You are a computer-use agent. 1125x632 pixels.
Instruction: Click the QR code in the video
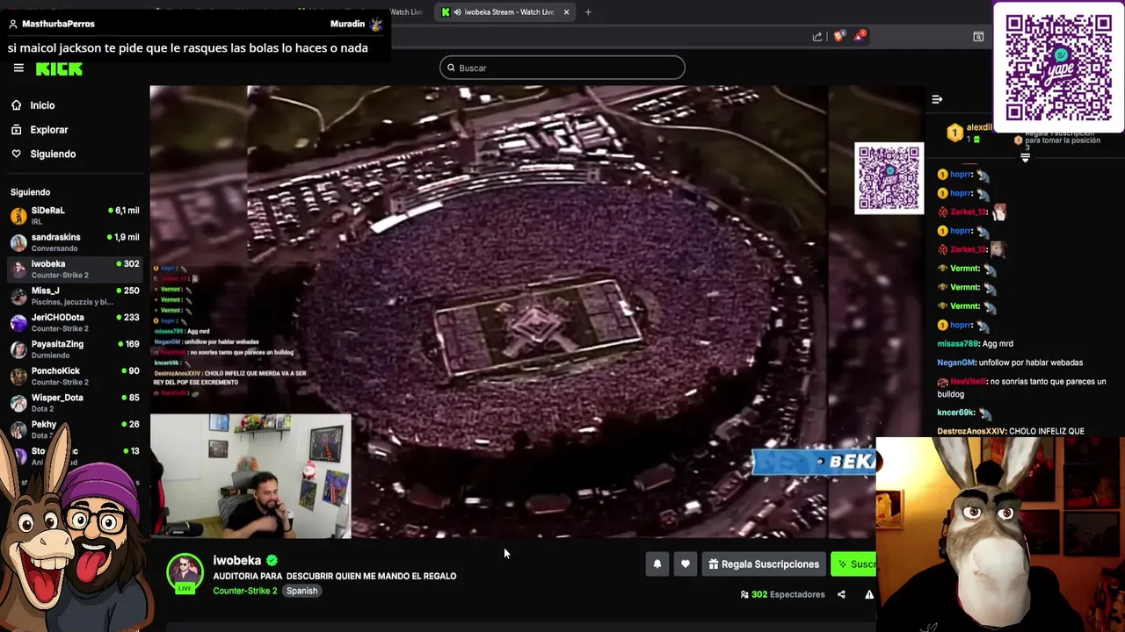(x=889, y=178)
